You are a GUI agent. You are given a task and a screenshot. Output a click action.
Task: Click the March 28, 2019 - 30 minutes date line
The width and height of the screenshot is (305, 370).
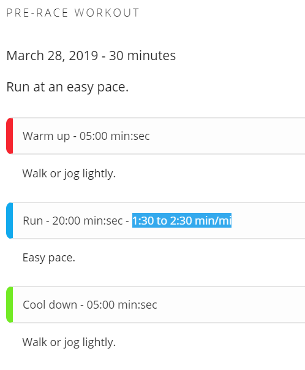point(91,56)
